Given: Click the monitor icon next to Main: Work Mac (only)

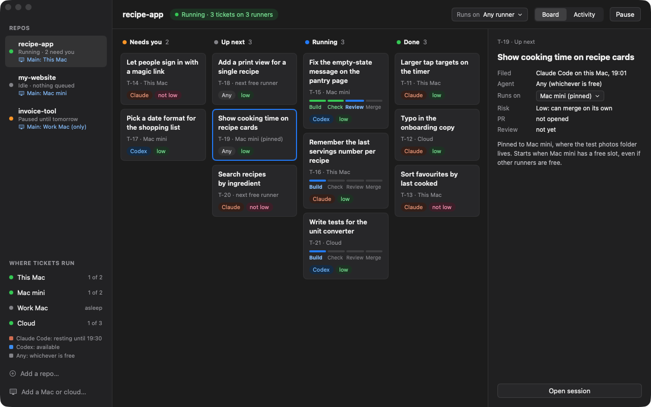Looking at the screenshot, I should pos(21,127).
